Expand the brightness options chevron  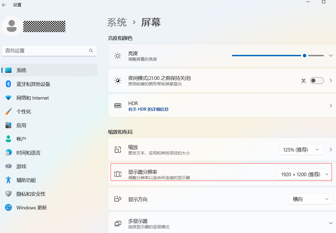click(331, 56)
